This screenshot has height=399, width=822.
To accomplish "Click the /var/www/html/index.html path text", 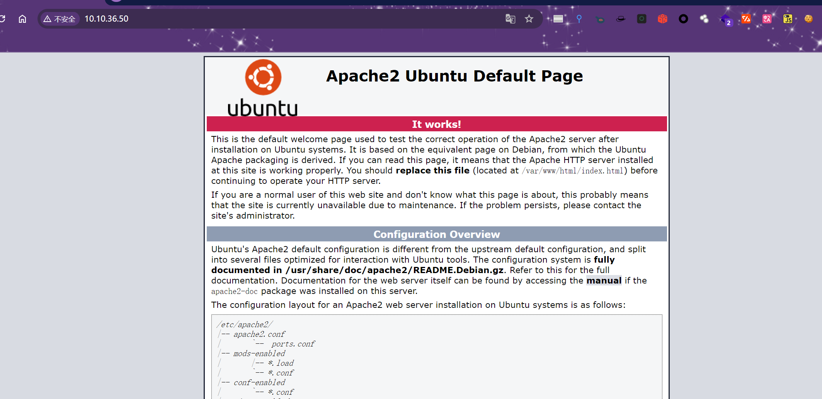I will (x=573, y=171).
